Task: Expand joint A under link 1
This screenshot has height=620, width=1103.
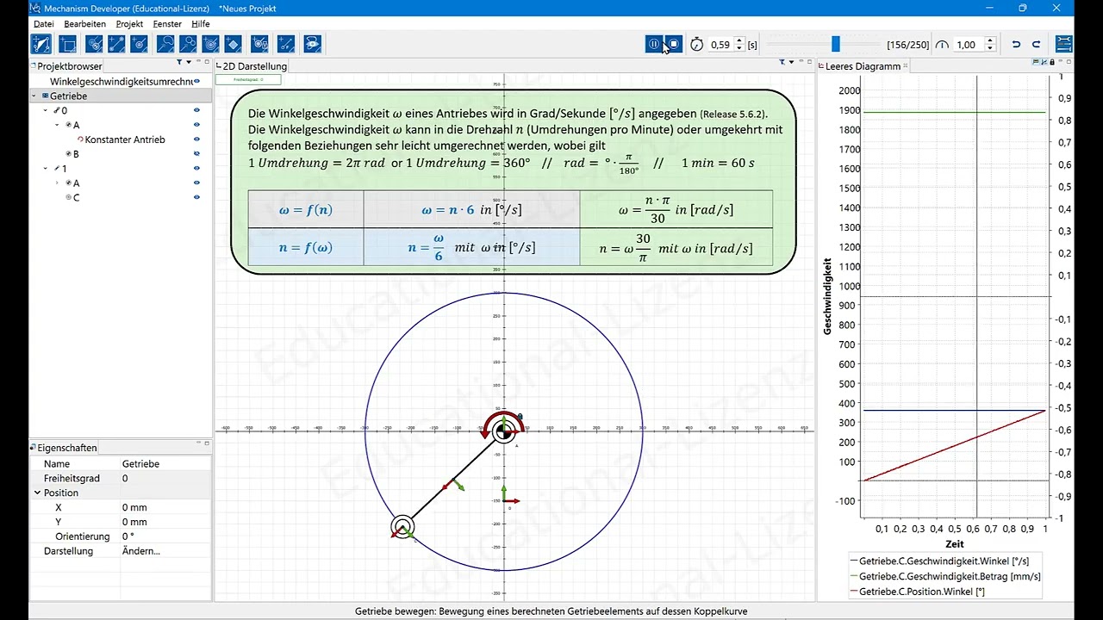Action: [58, 183]
